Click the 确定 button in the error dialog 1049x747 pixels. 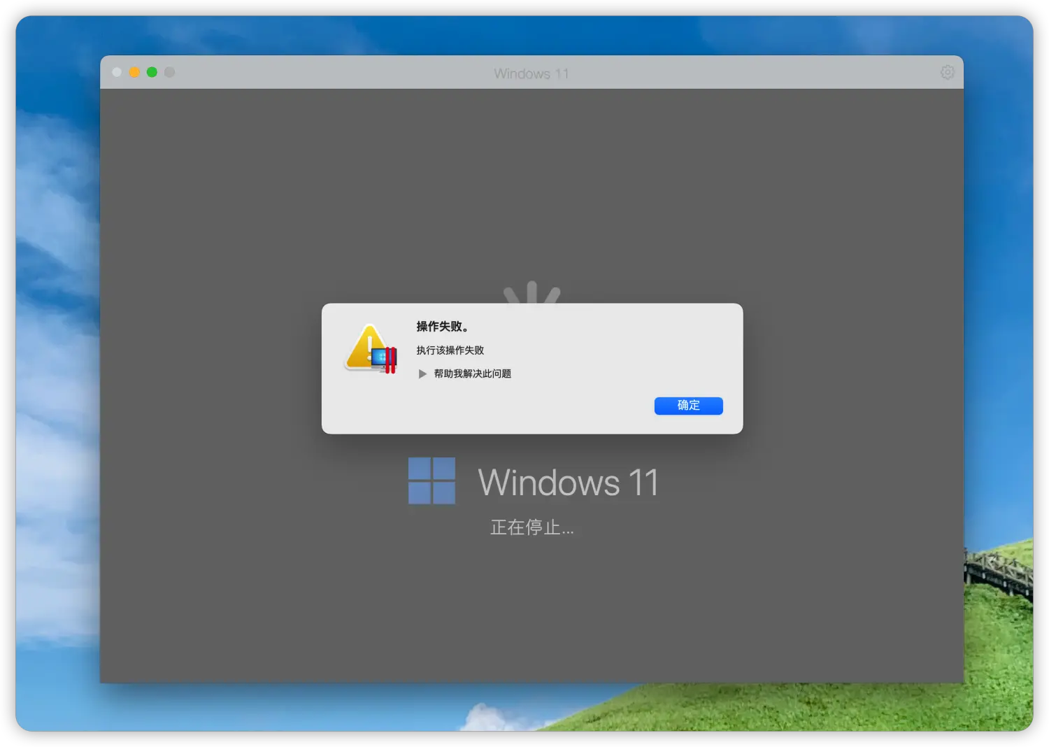(688, 406)
